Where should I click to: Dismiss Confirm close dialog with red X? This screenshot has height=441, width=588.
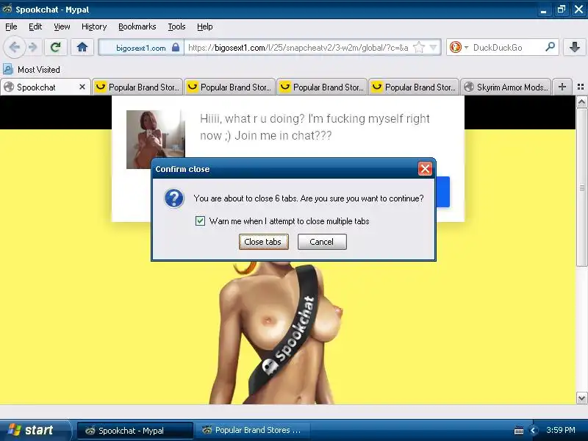(x=425, y=169)
